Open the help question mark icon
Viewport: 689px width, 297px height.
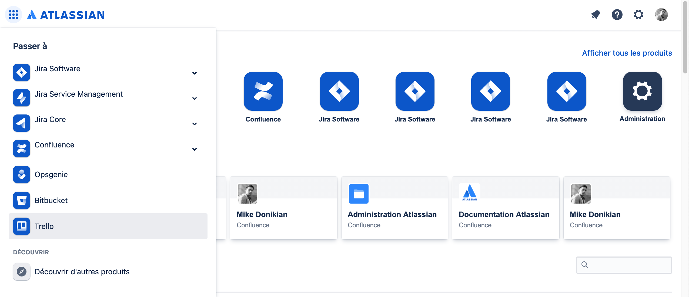617,15
